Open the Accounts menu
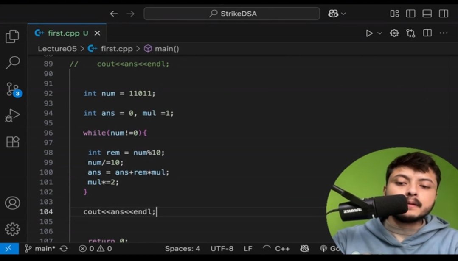The height and width of the screenshot is (261, 458). click(x=13, y=203)
